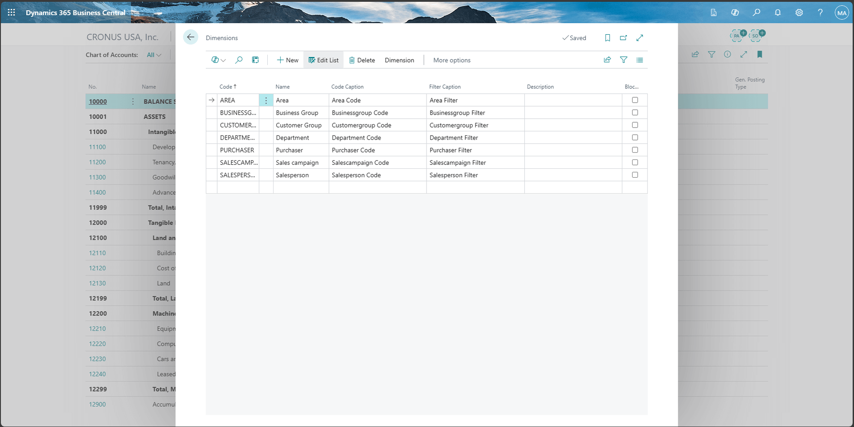Click the Code column sort header

pyautogui.click(x=227, y=86)
